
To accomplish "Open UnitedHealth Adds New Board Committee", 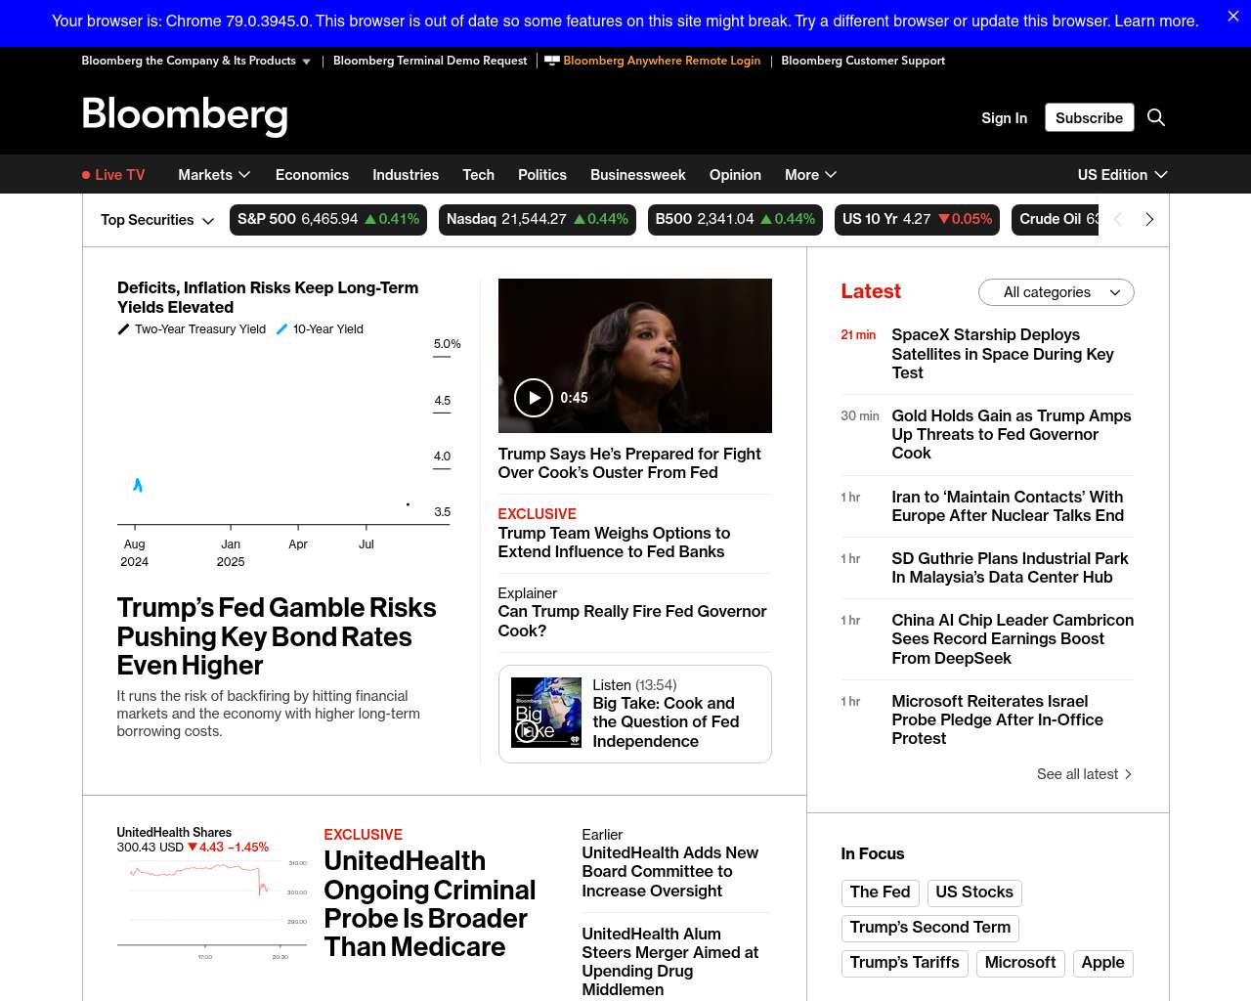I will 670,872.
